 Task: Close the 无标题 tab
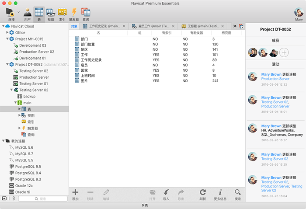click(223, 26)
